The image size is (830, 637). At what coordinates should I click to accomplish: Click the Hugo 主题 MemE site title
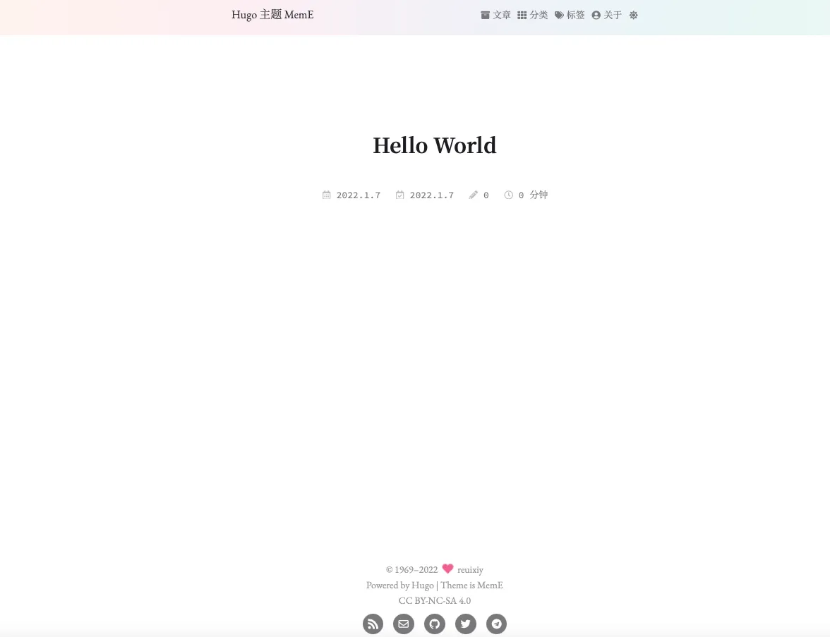click(x=272, y=15)
